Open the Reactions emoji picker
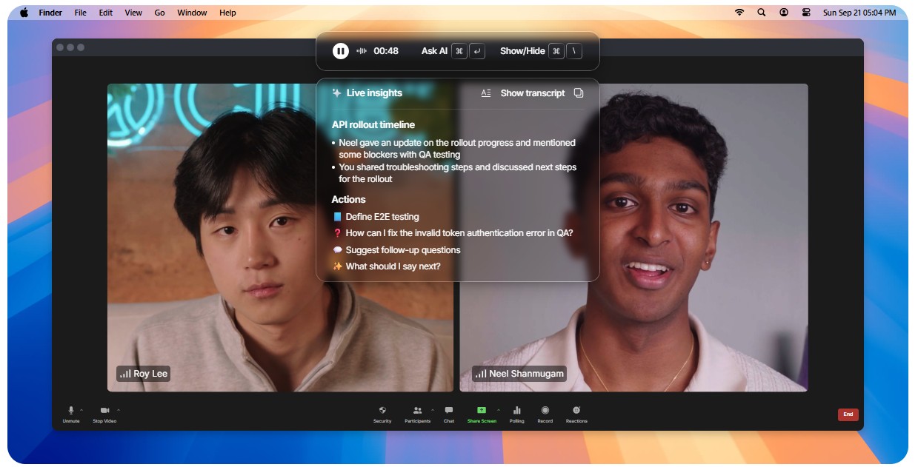The height and width of the screenshot is (467, 918). pyautogui.click(x=576, y=411)
